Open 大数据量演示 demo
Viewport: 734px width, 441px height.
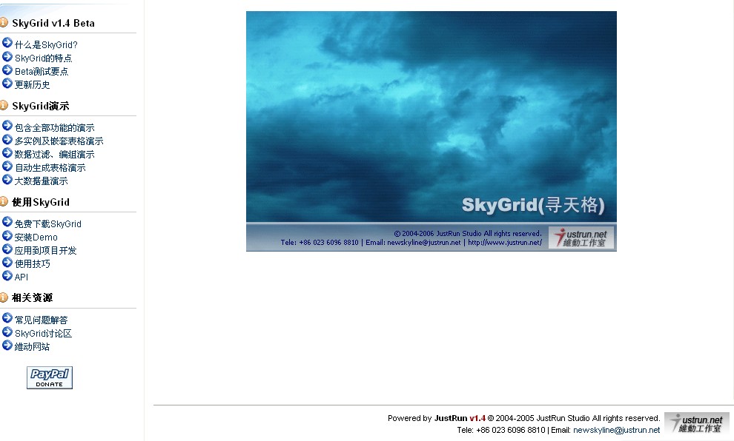(42, 181)
